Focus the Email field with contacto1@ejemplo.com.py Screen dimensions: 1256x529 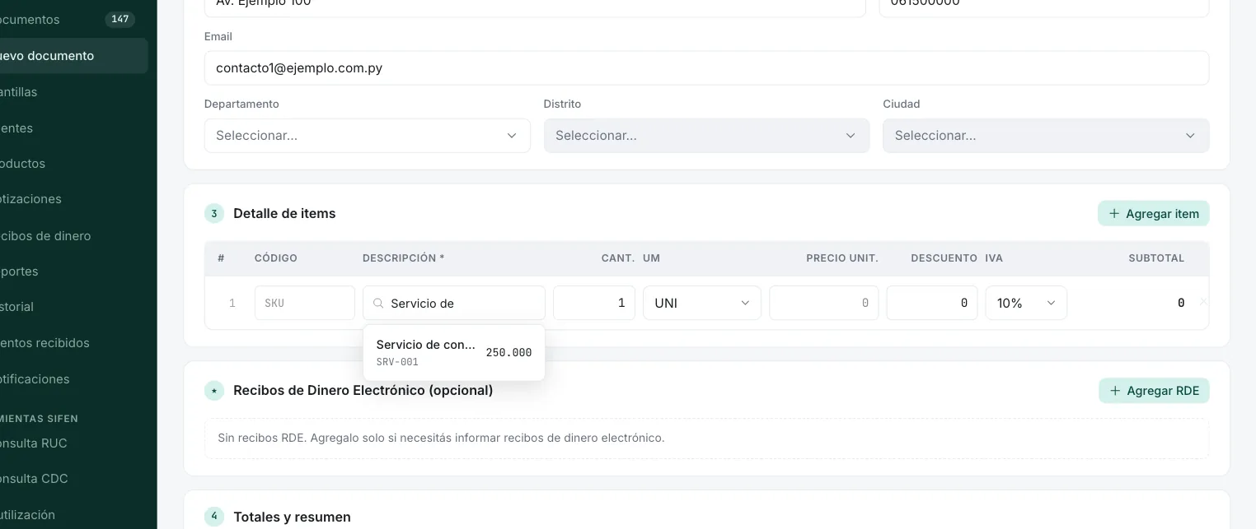tap(706, 68)
